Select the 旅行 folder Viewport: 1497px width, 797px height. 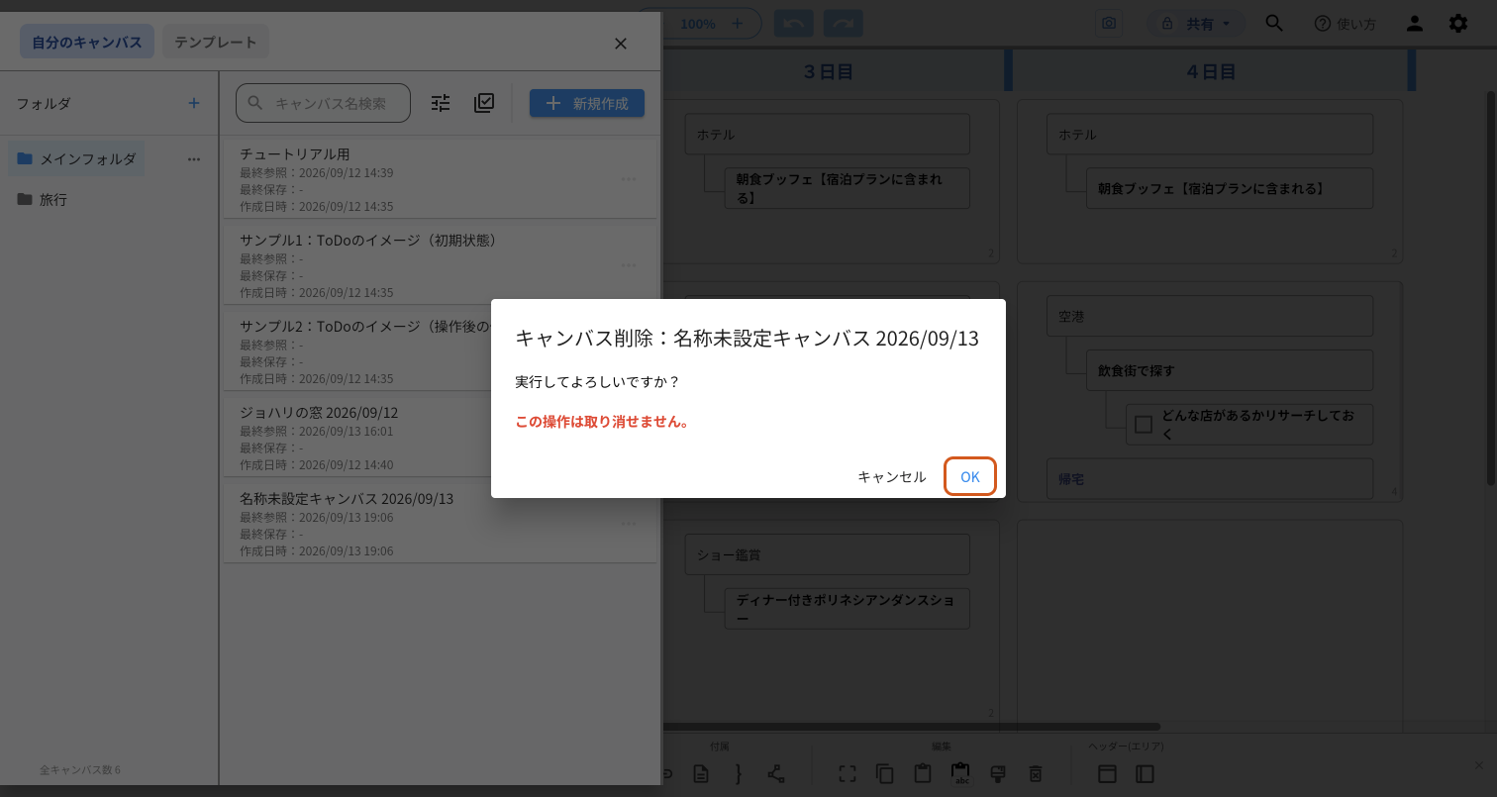[x=43, y=199]
